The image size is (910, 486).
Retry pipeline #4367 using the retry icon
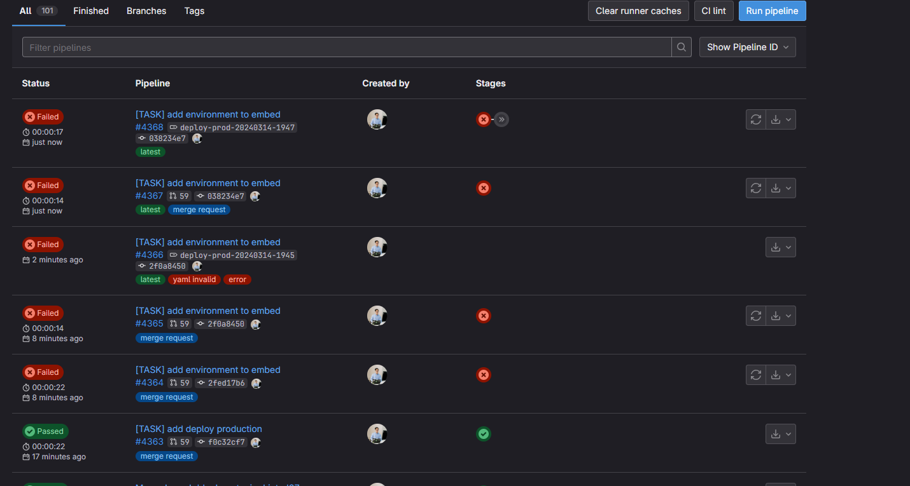[x=756, y=188]
